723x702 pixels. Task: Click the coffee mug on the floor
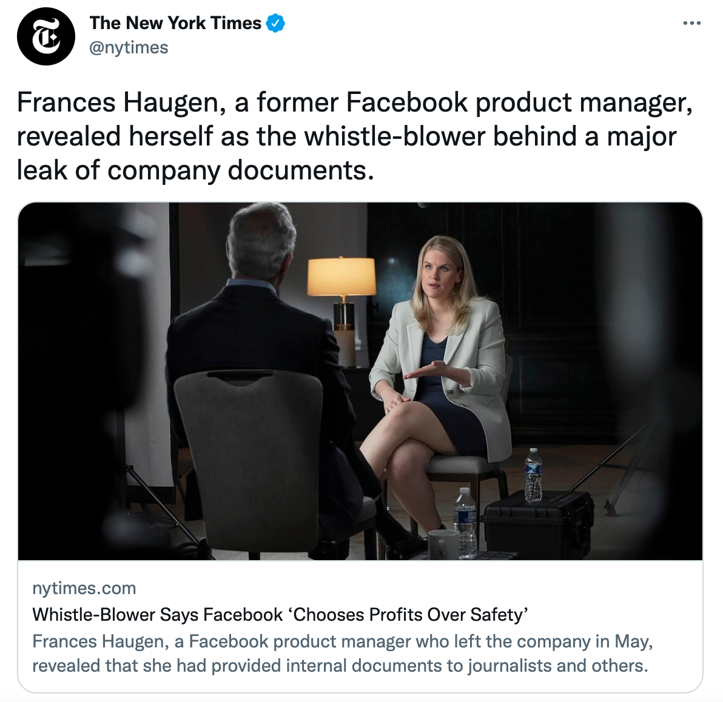pos(443,544)
